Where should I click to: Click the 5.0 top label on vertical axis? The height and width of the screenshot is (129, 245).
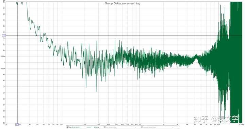4,2
